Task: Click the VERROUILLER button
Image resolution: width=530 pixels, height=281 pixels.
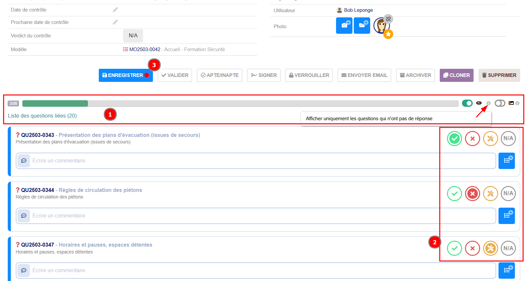Action: point(309,75)
